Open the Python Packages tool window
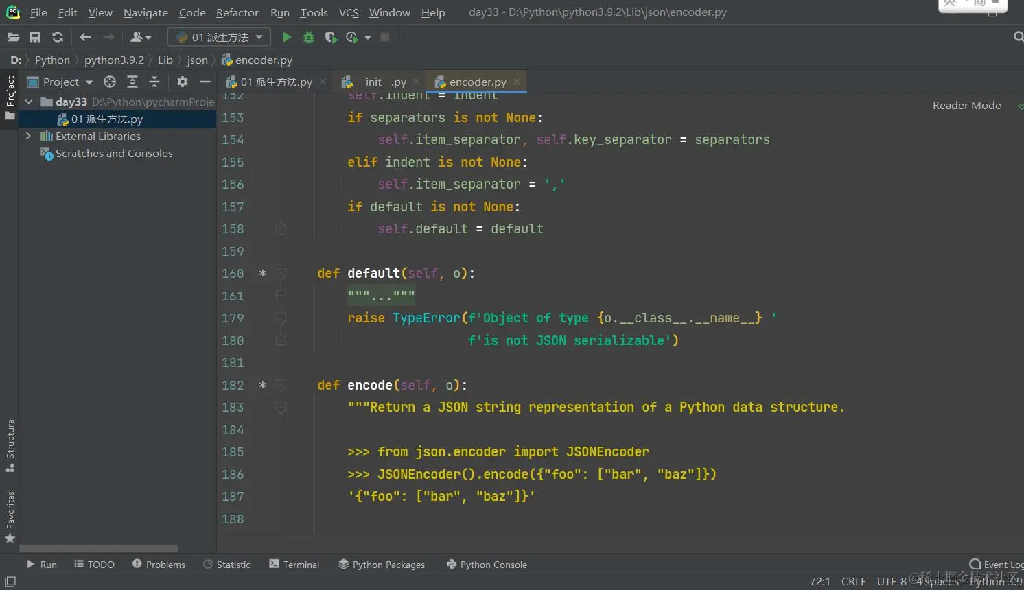Image resolution: width=1024 pixels, height=590 pixels. 382,565
